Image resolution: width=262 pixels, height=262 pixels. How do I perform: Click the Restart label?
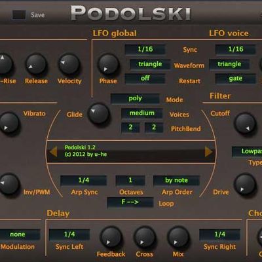[189, 81]
